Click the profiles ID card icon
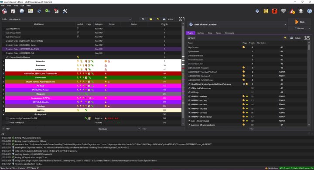Image resolution: width=314 pixels, height=170 pixels. click(x=31, y=11)
